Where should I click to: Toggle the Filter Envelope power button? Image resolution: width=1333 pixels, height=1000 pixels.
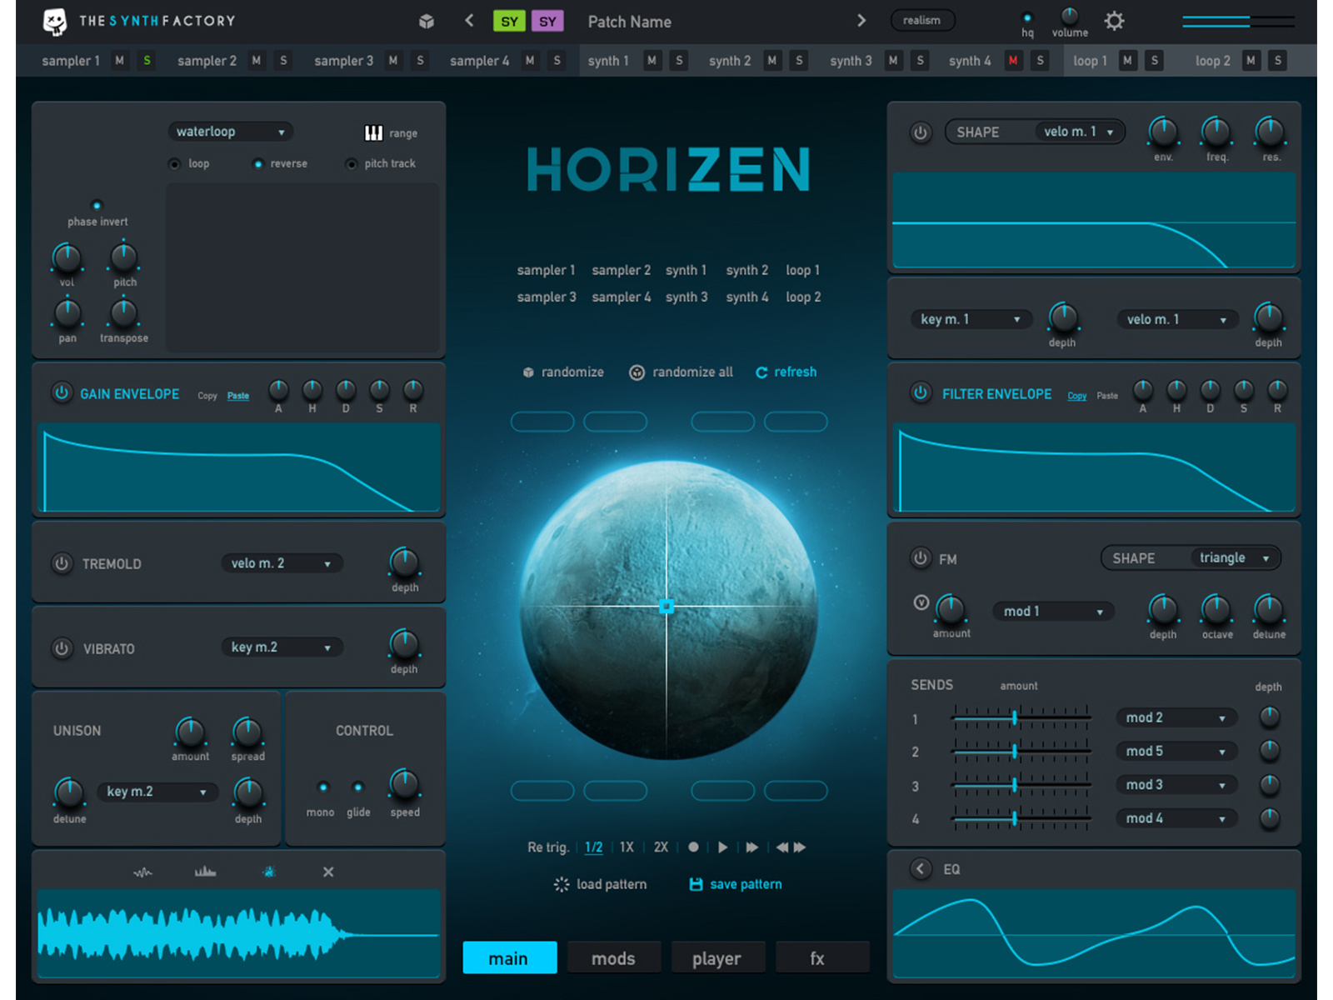click(921, 393)
